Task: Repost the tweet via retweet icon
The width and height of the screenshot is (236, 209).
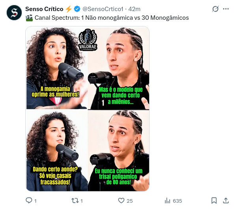Action: coord(75,201)
